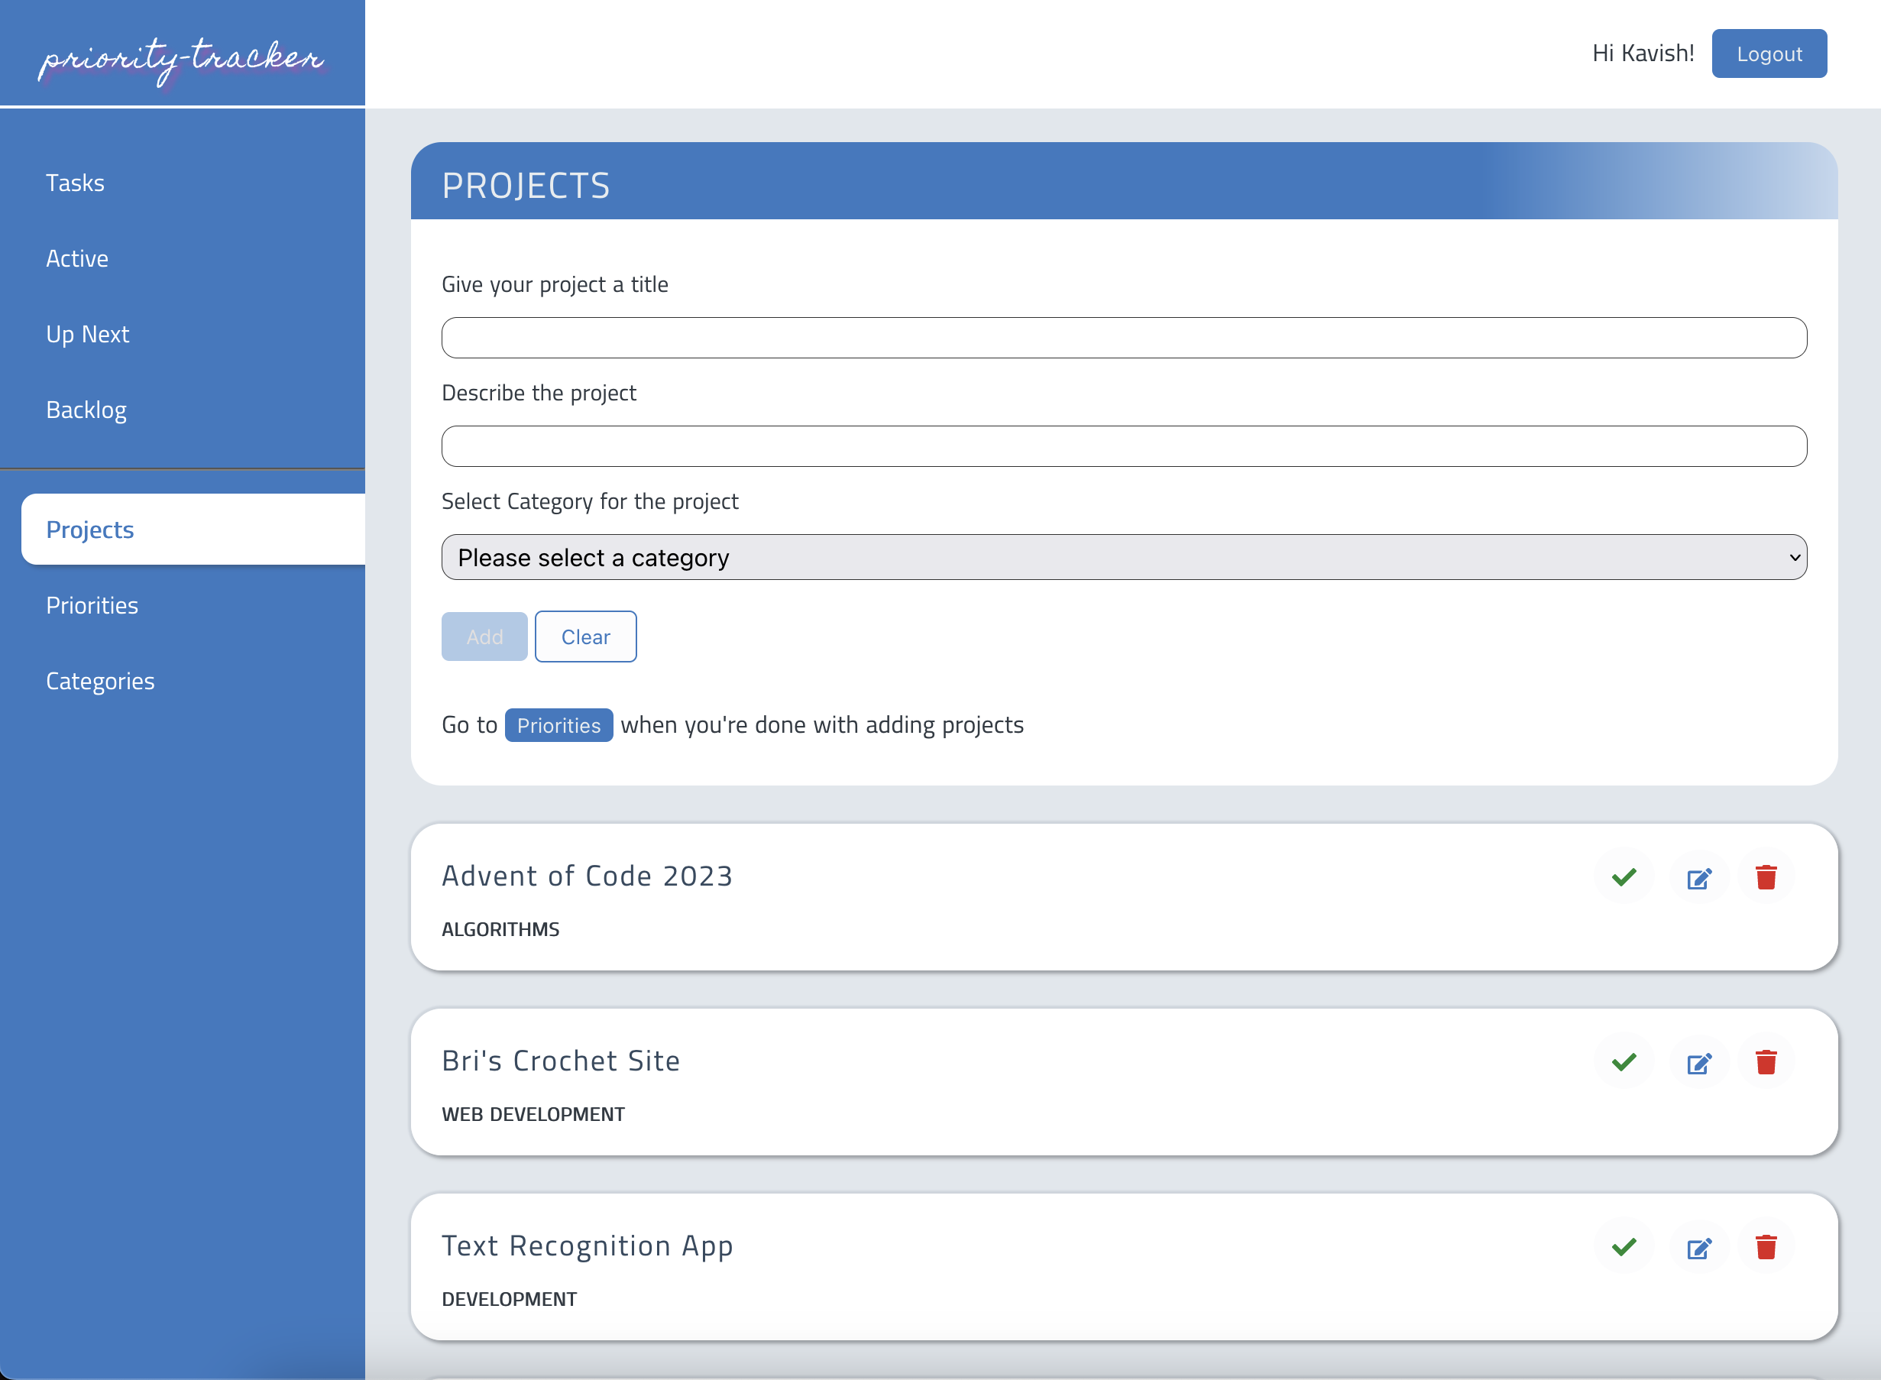Open Categories in the sidebar
The width and height of the screenshot is (1881, 1380).
click(x=100, y=681)
